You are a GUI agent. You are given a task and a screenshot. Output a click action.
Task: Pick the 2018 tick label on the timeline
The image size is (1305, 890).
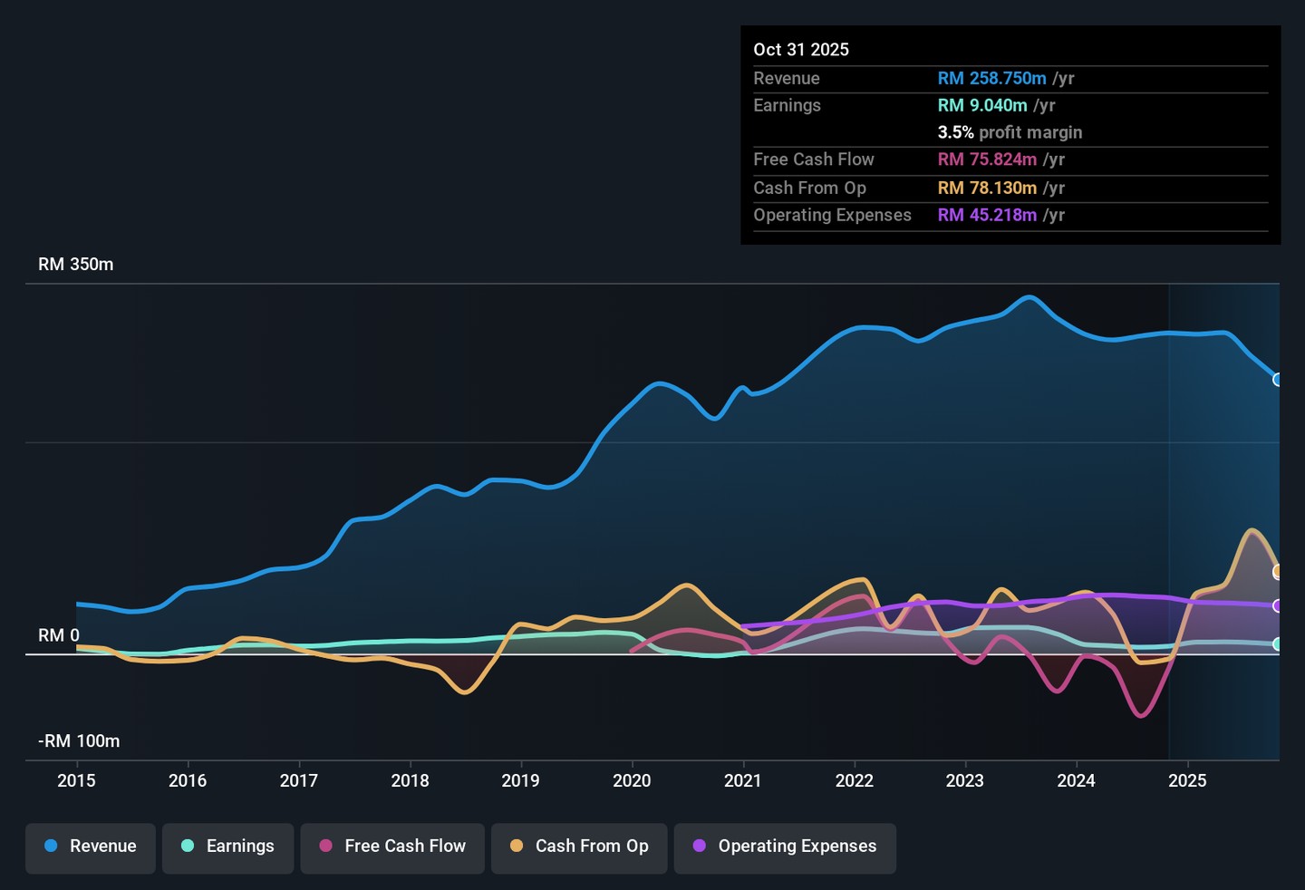click(410, 781)
